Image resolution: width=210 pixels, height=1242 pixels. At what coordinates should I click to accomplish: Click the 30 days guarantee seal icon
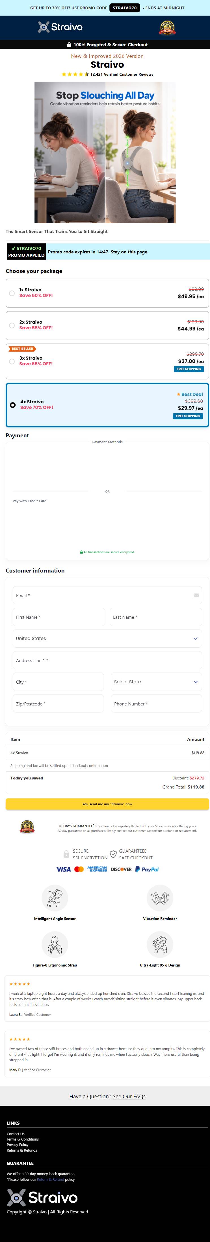[27, 827]
